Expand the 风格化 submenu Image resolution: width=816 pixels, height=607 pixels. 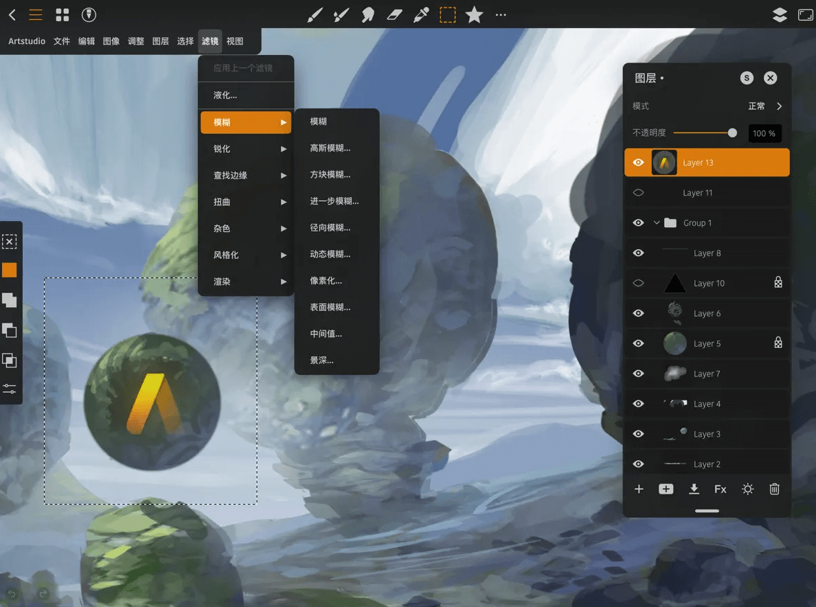[x=246, y=255]
